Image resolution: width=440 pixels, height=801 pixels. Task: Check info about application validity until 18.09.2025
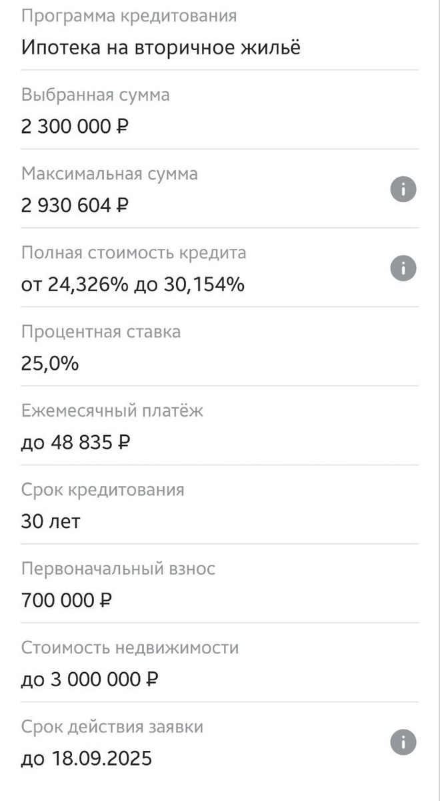403,741
